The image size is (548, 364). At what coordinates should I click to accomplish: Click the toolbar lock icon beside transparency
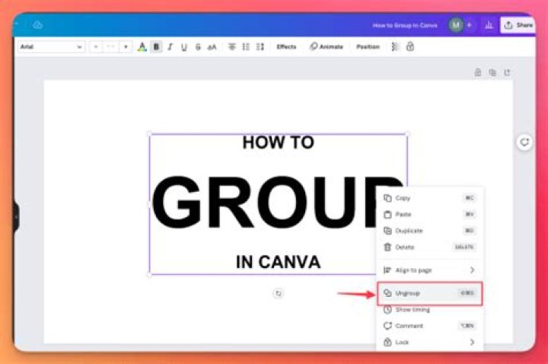(410, 46)
